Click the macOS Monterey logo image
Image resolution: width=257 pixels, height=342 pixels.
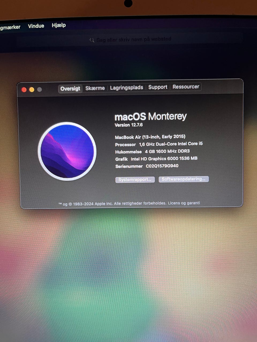67,151
